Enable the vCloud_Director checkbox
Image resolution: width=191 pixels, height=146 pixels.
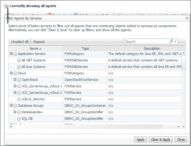coord(19,99)
